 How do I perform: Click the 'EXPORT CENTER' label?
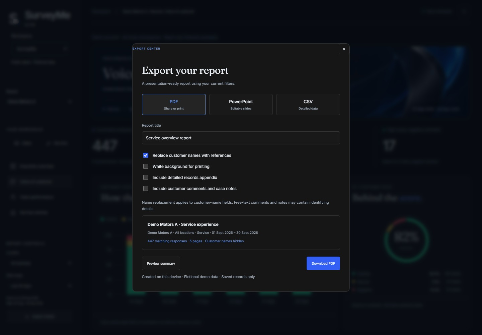(146, 49)
